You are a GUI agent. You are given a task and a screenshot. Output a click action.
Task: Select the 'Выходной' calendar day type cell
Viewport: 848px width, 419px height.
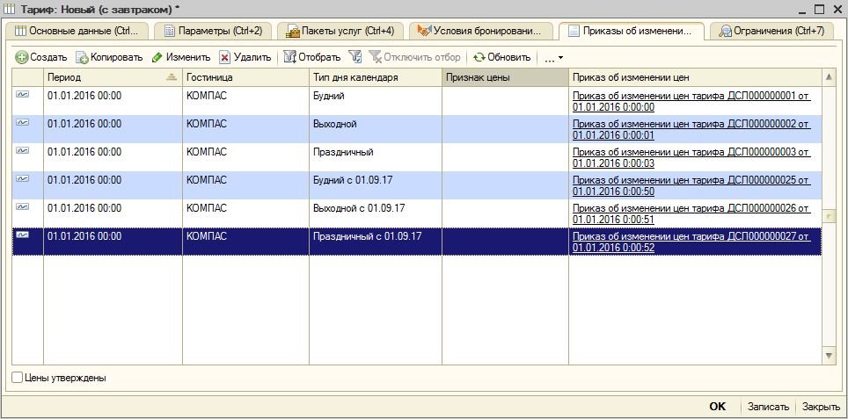pos(376,129)
